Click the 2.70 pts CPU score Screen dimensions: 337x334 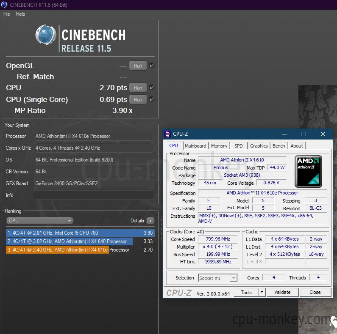113,88
